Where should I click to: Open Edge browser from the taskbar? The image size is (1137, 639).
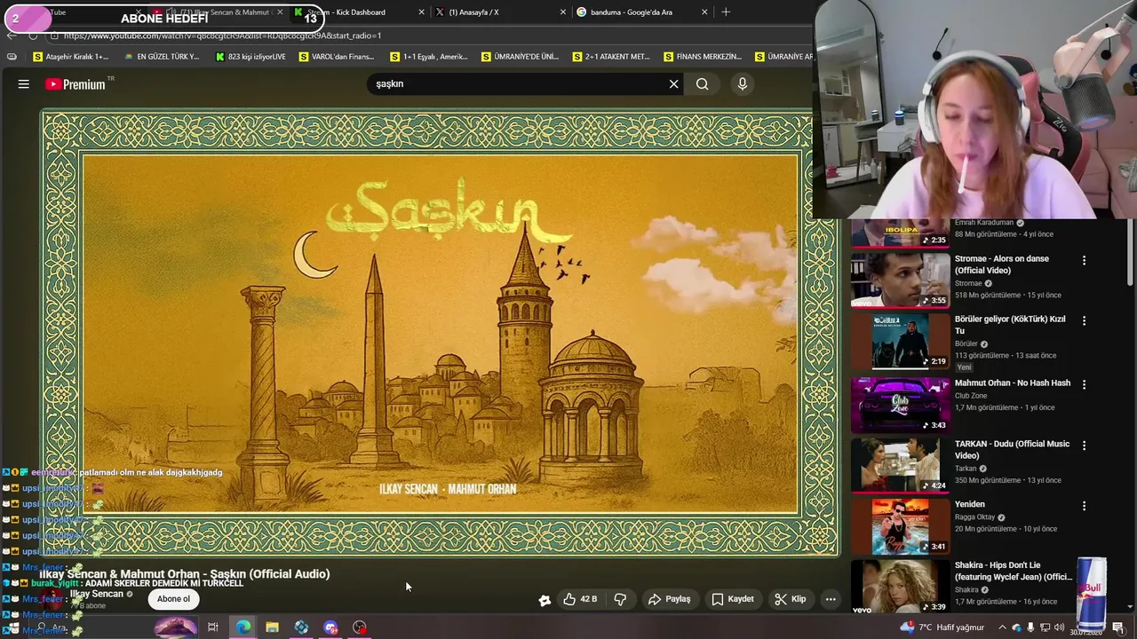pos(243,627)
